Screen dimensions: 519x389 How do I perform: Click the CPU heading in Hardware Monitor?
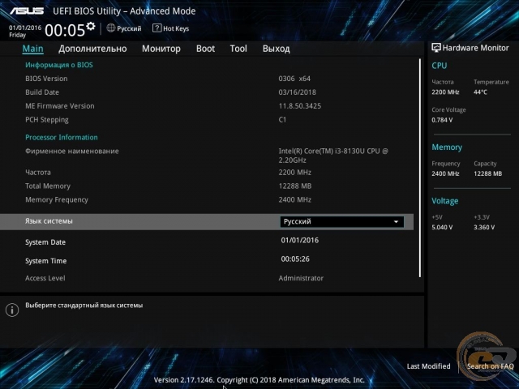coord(440,66)
